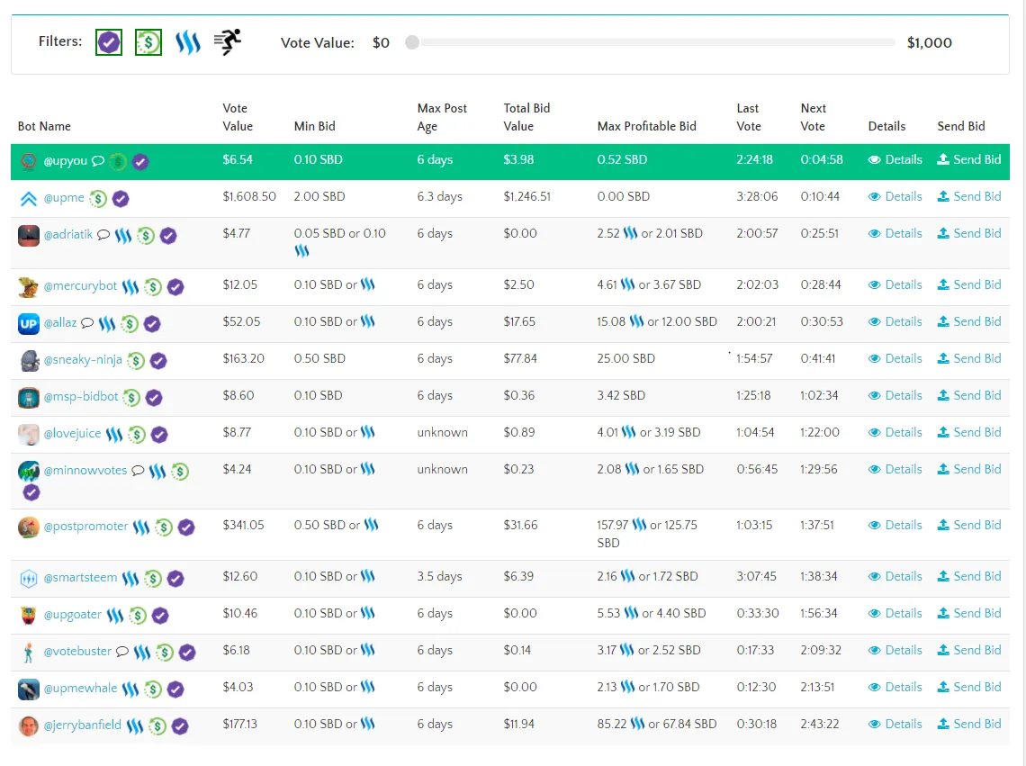The image size is (1026, 766).
Task: Click Send Bid in the highlighted @upyou row
Action: 969,159
